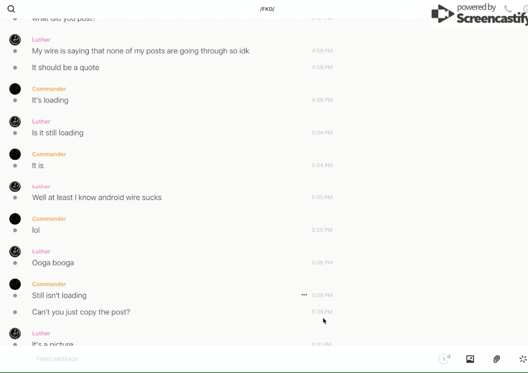Send a ping using the ping icon
Image resolution: width=528 pixels, height=373 pixels.
click(523, 359)
